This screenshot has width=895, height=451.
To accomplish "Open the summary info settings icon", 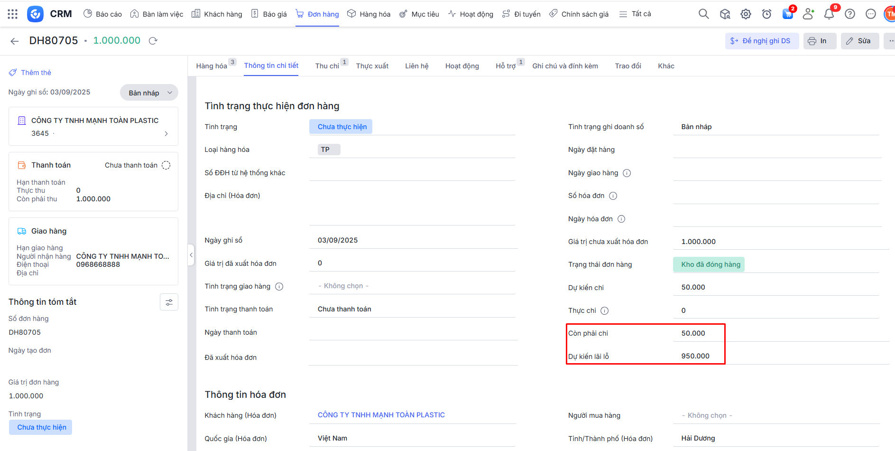I will 169,302.
